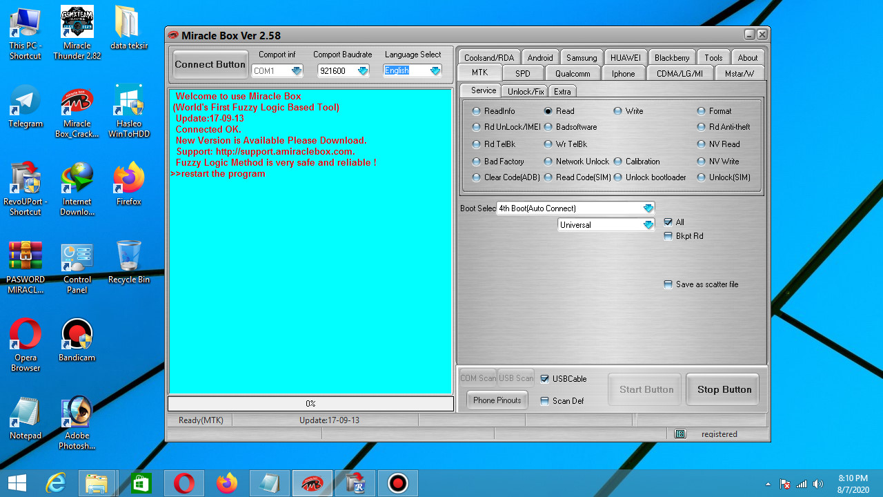The width and height of the screenshot is (883, 497).
Task: Open File Explorer from the taskbar
Action: [98, 483]
